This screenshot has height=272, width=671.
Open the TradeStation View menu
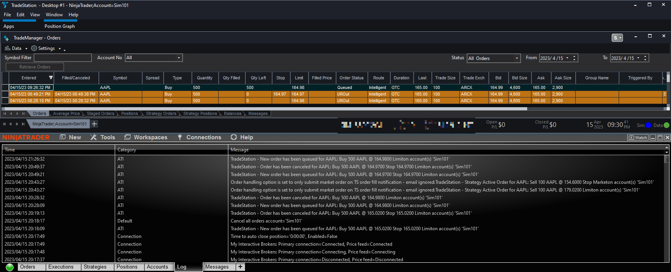35,15
